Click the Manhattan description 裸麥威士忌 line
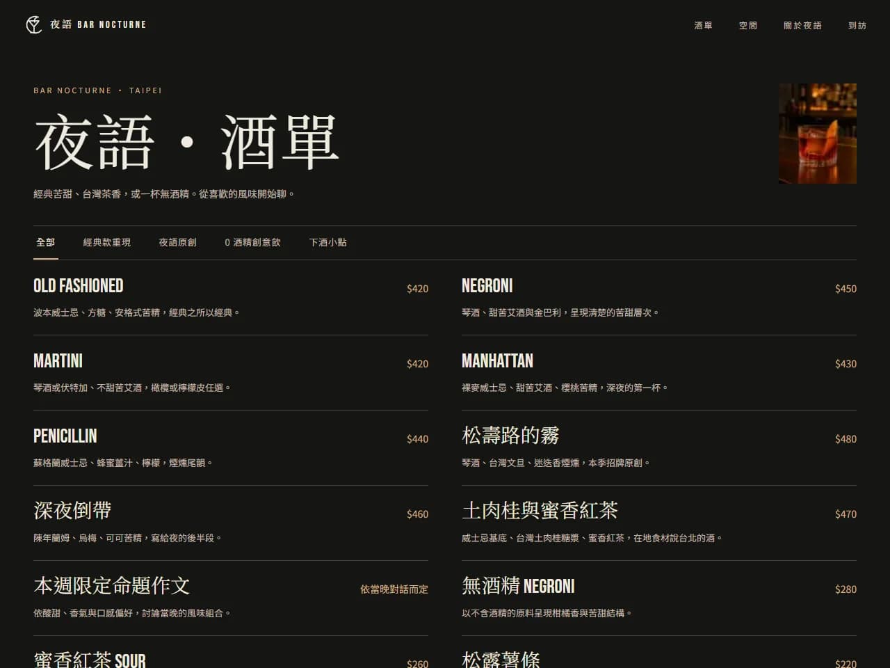 [565, 388]
